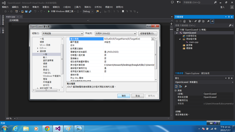Click the sync with active document icon
Image resolution: width=235 pixels, height=132 pixels.
[x=196, y=21]
